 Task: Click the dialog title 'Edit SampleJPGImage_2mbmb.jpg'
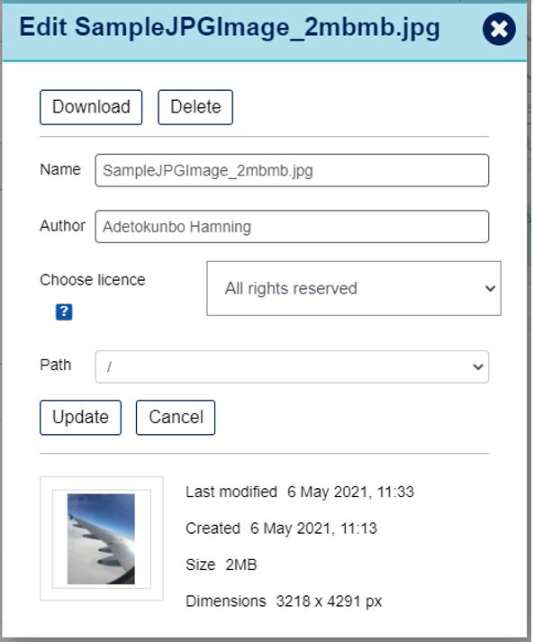click(x=230, y=28)
